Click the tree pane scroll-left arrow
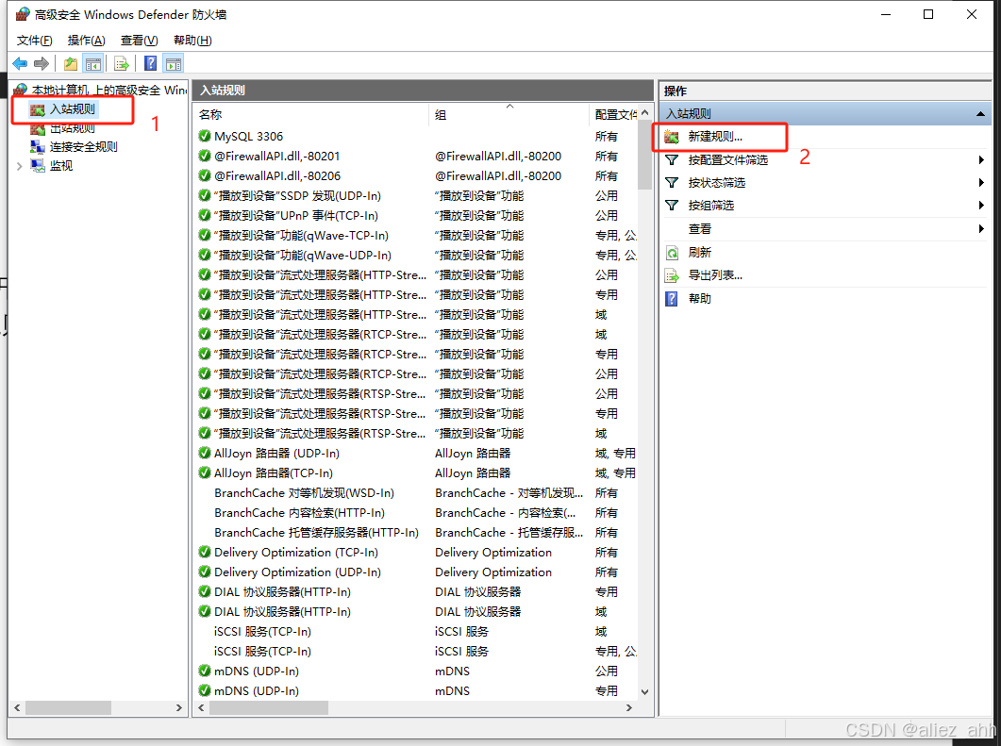Screen dimensions: 1001x746 (x=17, y=707)
